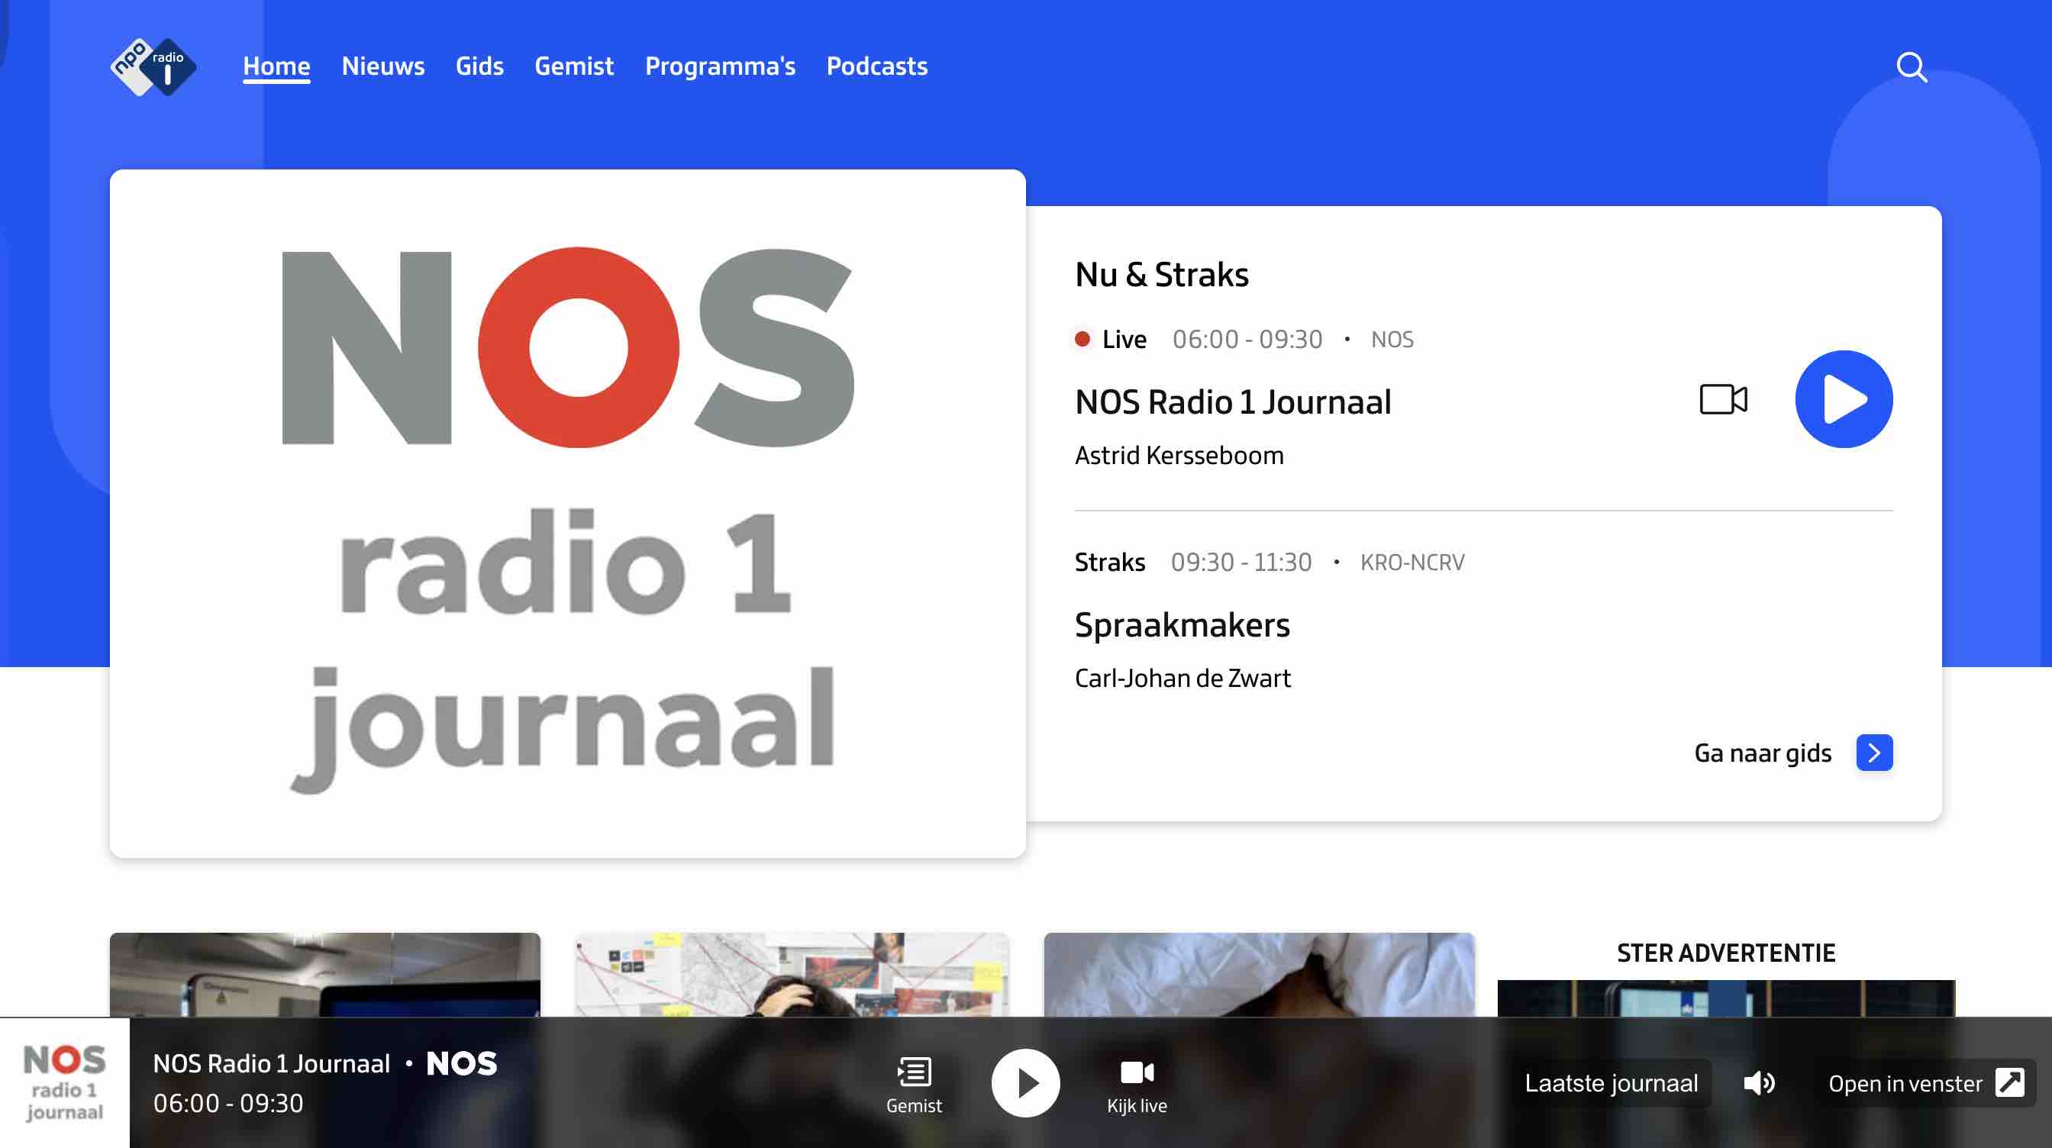Click the 09:30 - 11:30 time slot text
Viewport: 2052px width, 1148px height.
click(1241, 563)
